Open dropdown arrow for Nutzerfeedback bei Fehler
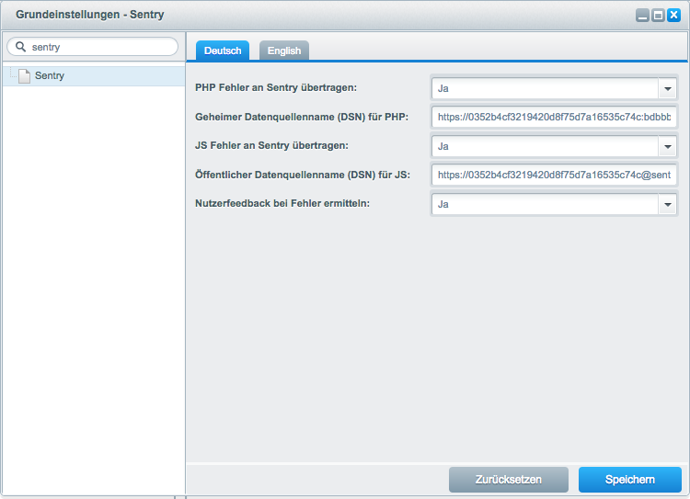The image size is (690, 499). pyautogui.click(x=667, y=204)
